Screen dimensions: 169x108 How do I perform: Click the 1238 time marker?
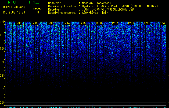pyautogui.click(x=131, y=23)
